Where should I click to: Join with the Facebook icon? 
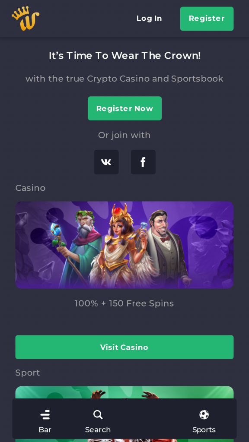point(143,162)
